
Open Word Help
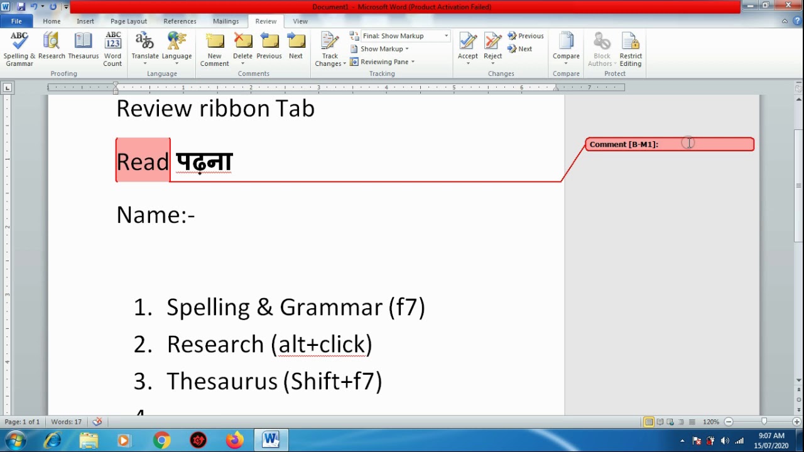click(797, 21)
